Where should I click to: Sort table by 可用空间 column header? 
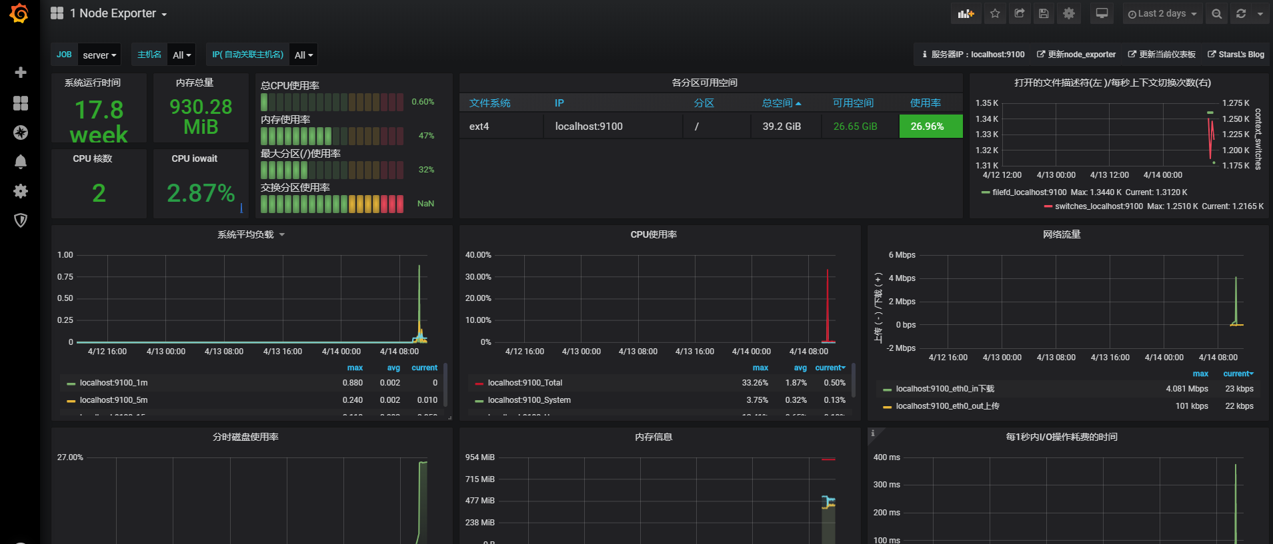pyautogui.click(x=853, y=103)
